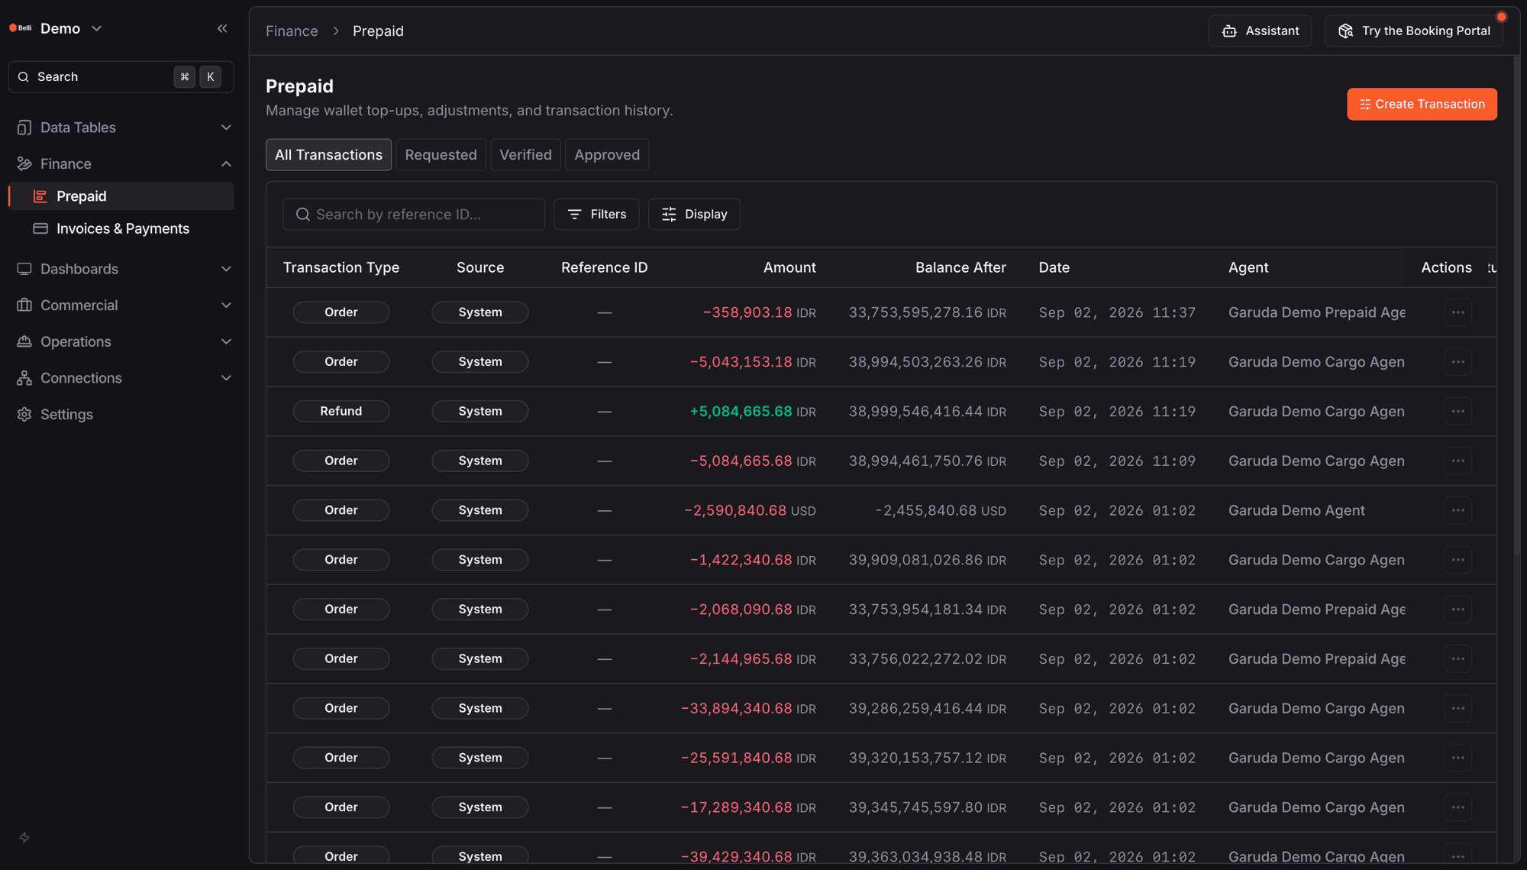Click the Belli logo icon
This screenshot has height=870, width=1527.
[x=20, y=28]
